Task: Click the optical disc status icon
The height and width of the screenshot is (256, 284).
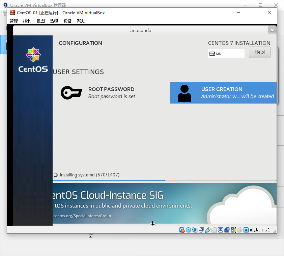Action: (188, 230)
